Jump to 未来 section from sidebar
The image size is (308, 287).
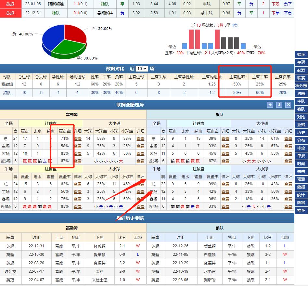301,171
